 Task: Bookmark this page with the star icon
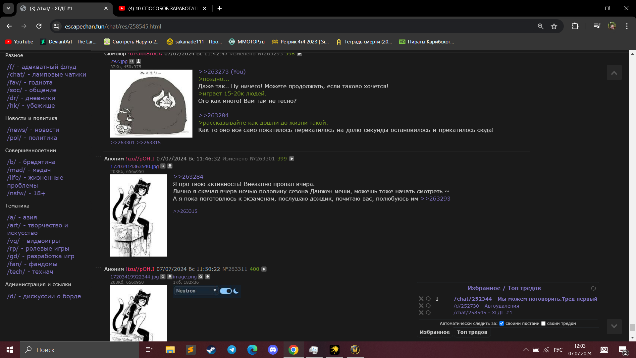(x=554, y=27)
